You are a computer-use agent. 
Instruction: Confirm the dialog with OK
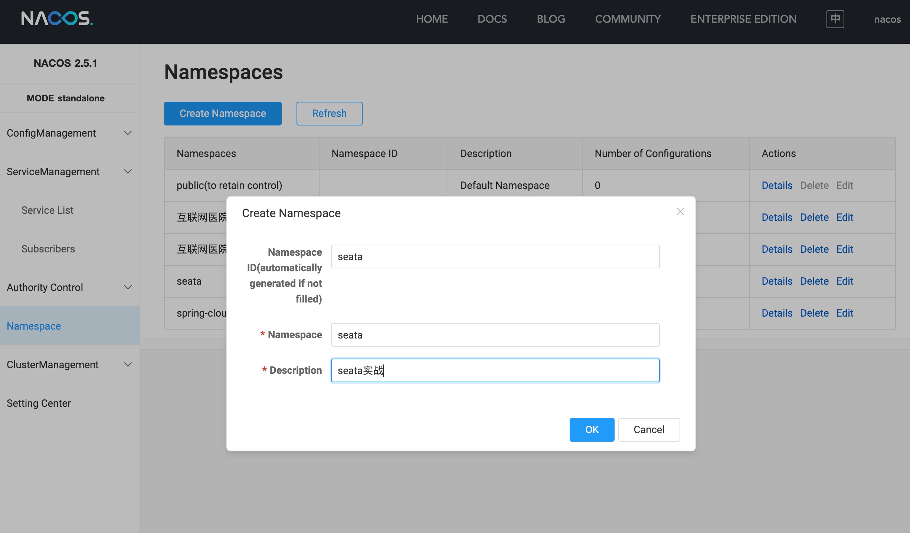tap(592, 429)
